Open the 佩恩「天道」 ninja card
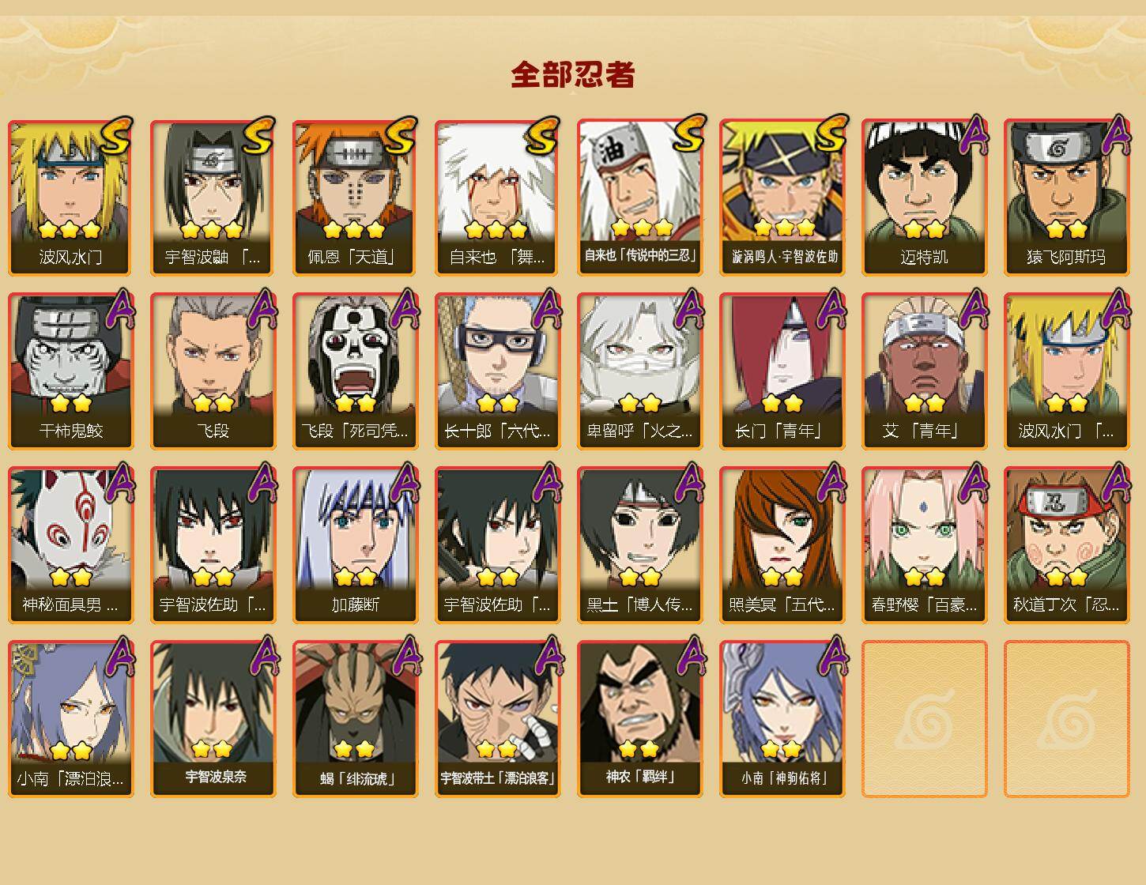Viewport: 1146px width, 885px height. [x=356, y=198]
